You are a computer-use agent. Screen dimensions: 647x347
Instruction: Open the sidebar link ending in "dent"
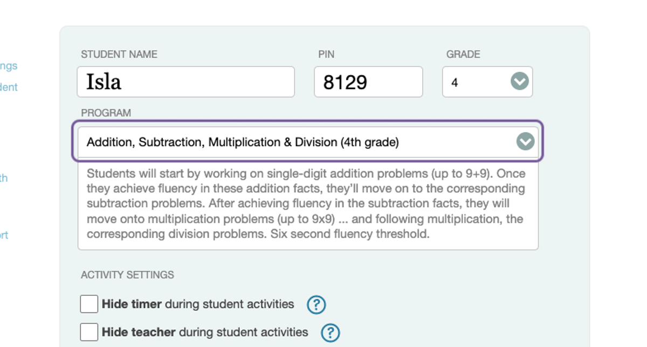9,87
